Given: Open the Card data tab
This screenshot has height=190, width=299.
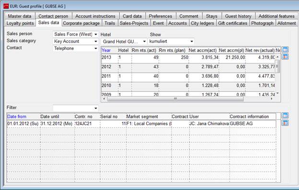Looking at the screenshot, I should click(132, 16).
